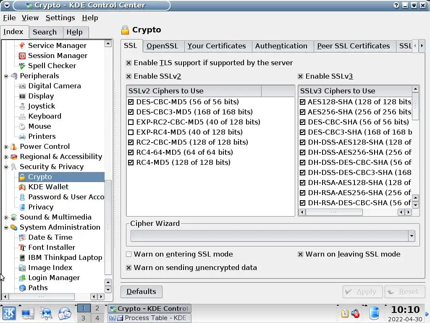
Task: Click the Font Installer icon
Action: coord(22,247)
